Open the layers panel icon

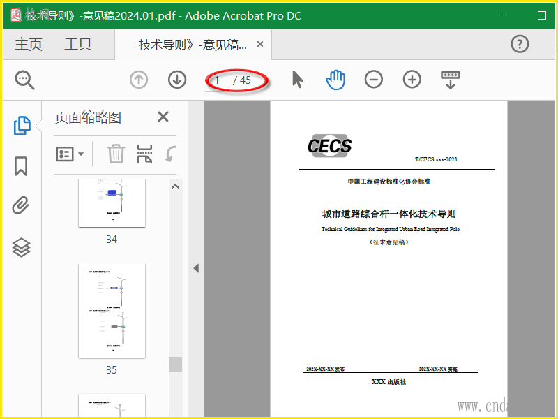(x=22, y=247)
